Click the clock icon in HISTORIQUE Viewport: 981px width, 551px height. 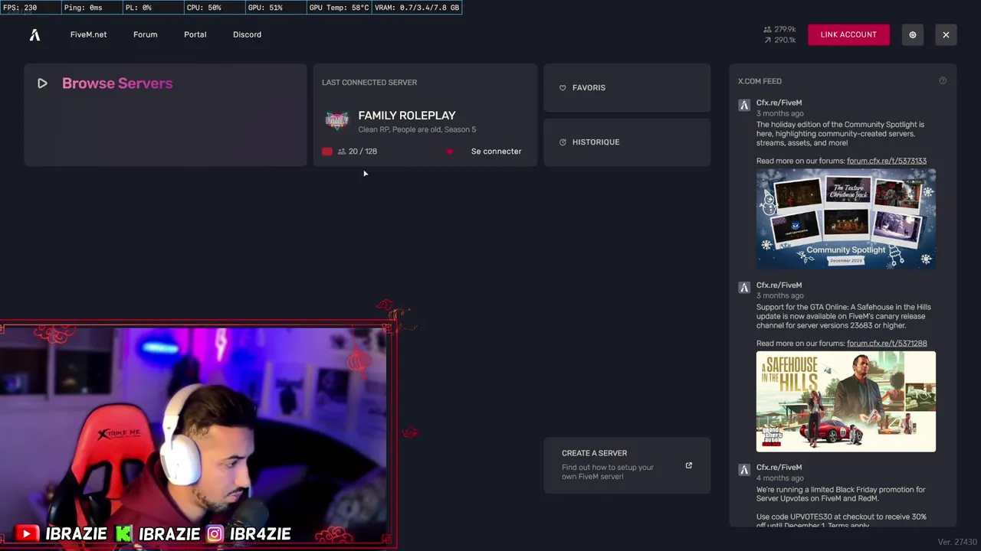(x=563, y=142)
